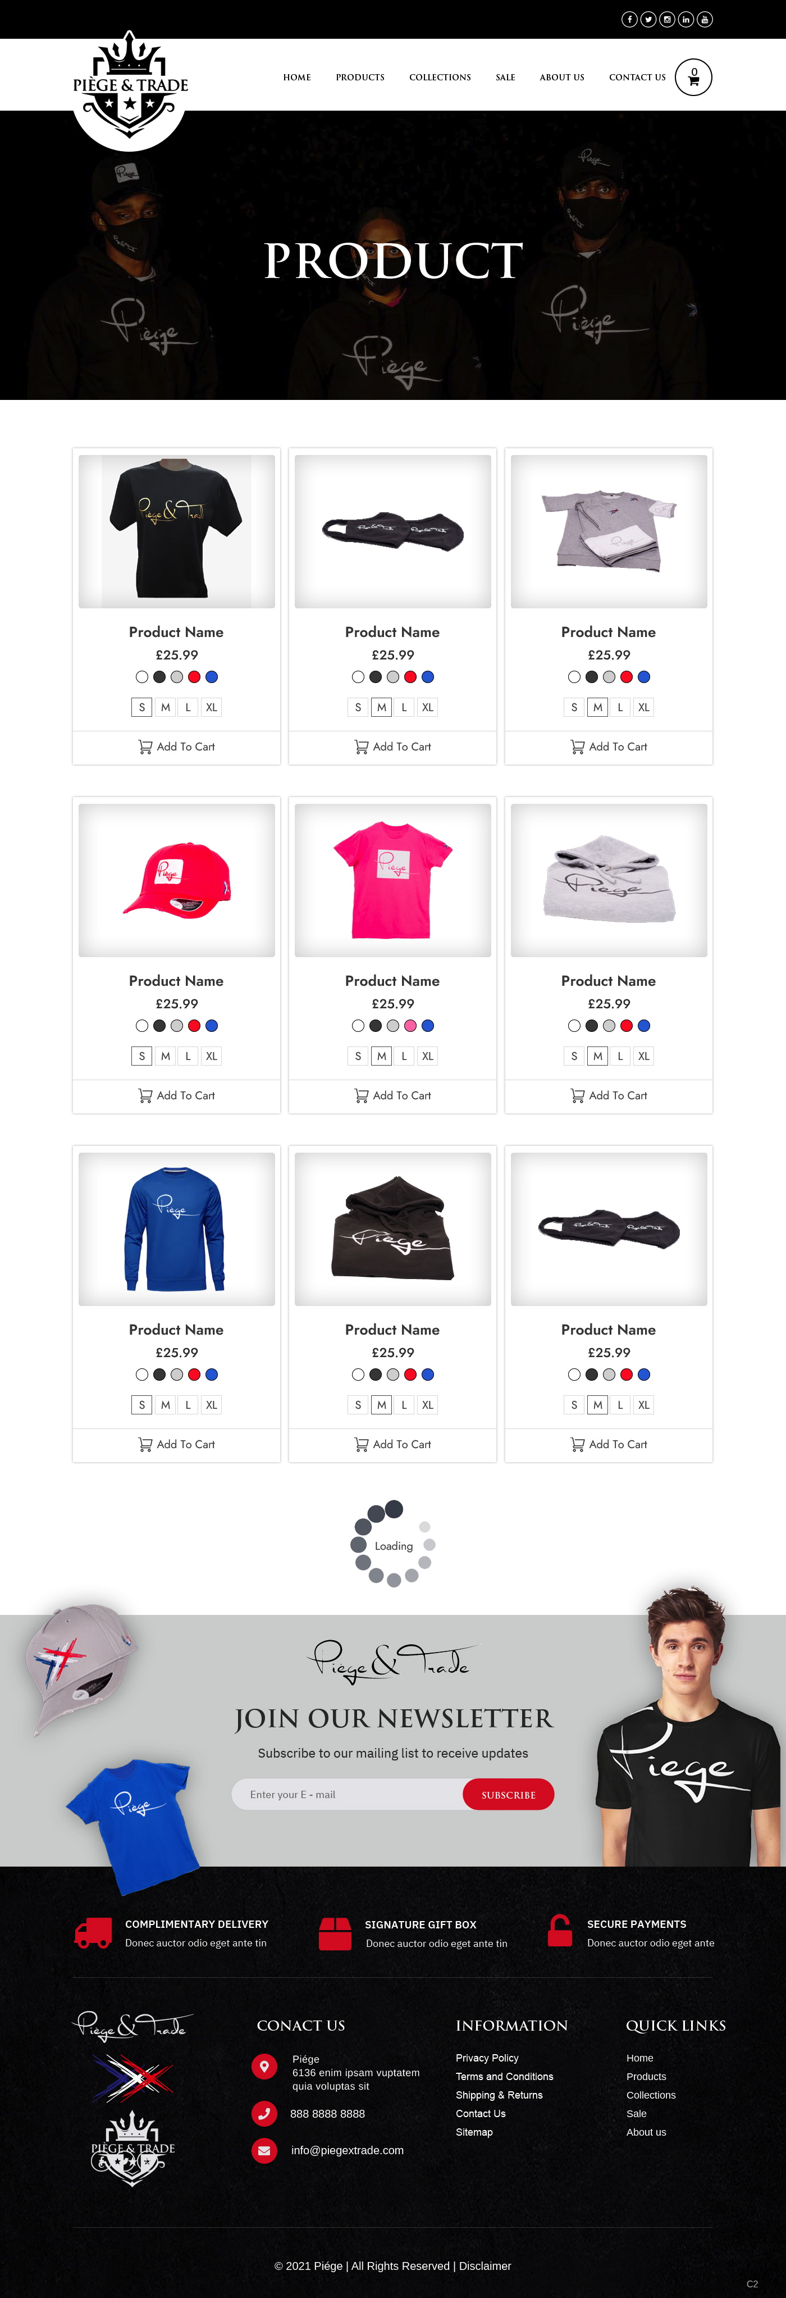Click the red phone icon in footer
The height and width of the screenshot is (2298, 786).
click(x=264, y=2113)
